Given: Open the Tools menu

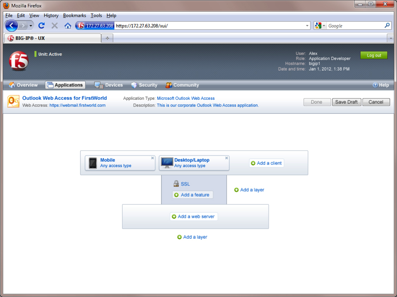Looking at the screenshot, I should coord(96,15).
